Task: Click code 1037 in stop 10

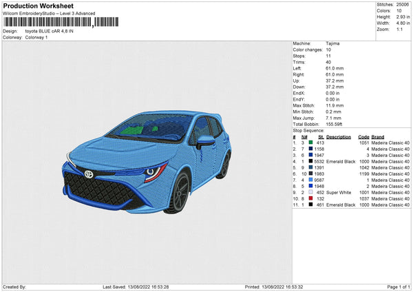Action: click(364, 199)
